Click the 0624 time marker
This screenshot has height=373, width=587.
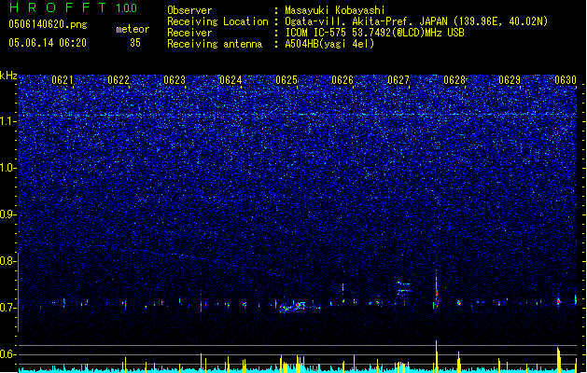point(231,80)
